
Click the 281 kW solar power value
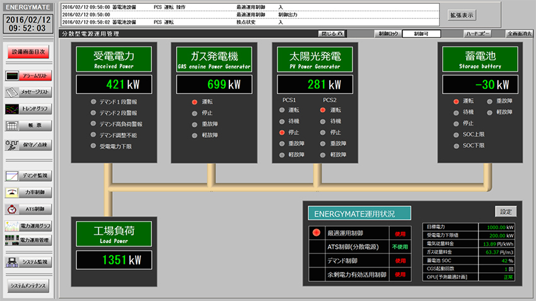point(315,84)
